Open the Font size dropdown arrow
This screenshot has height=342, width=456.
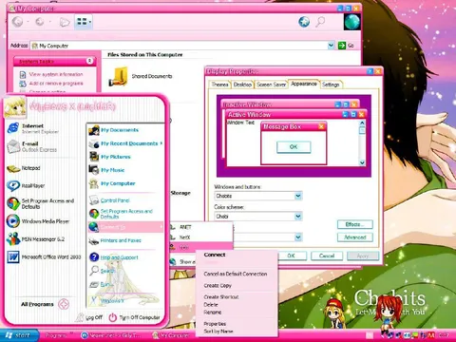[x=298, y=237]
